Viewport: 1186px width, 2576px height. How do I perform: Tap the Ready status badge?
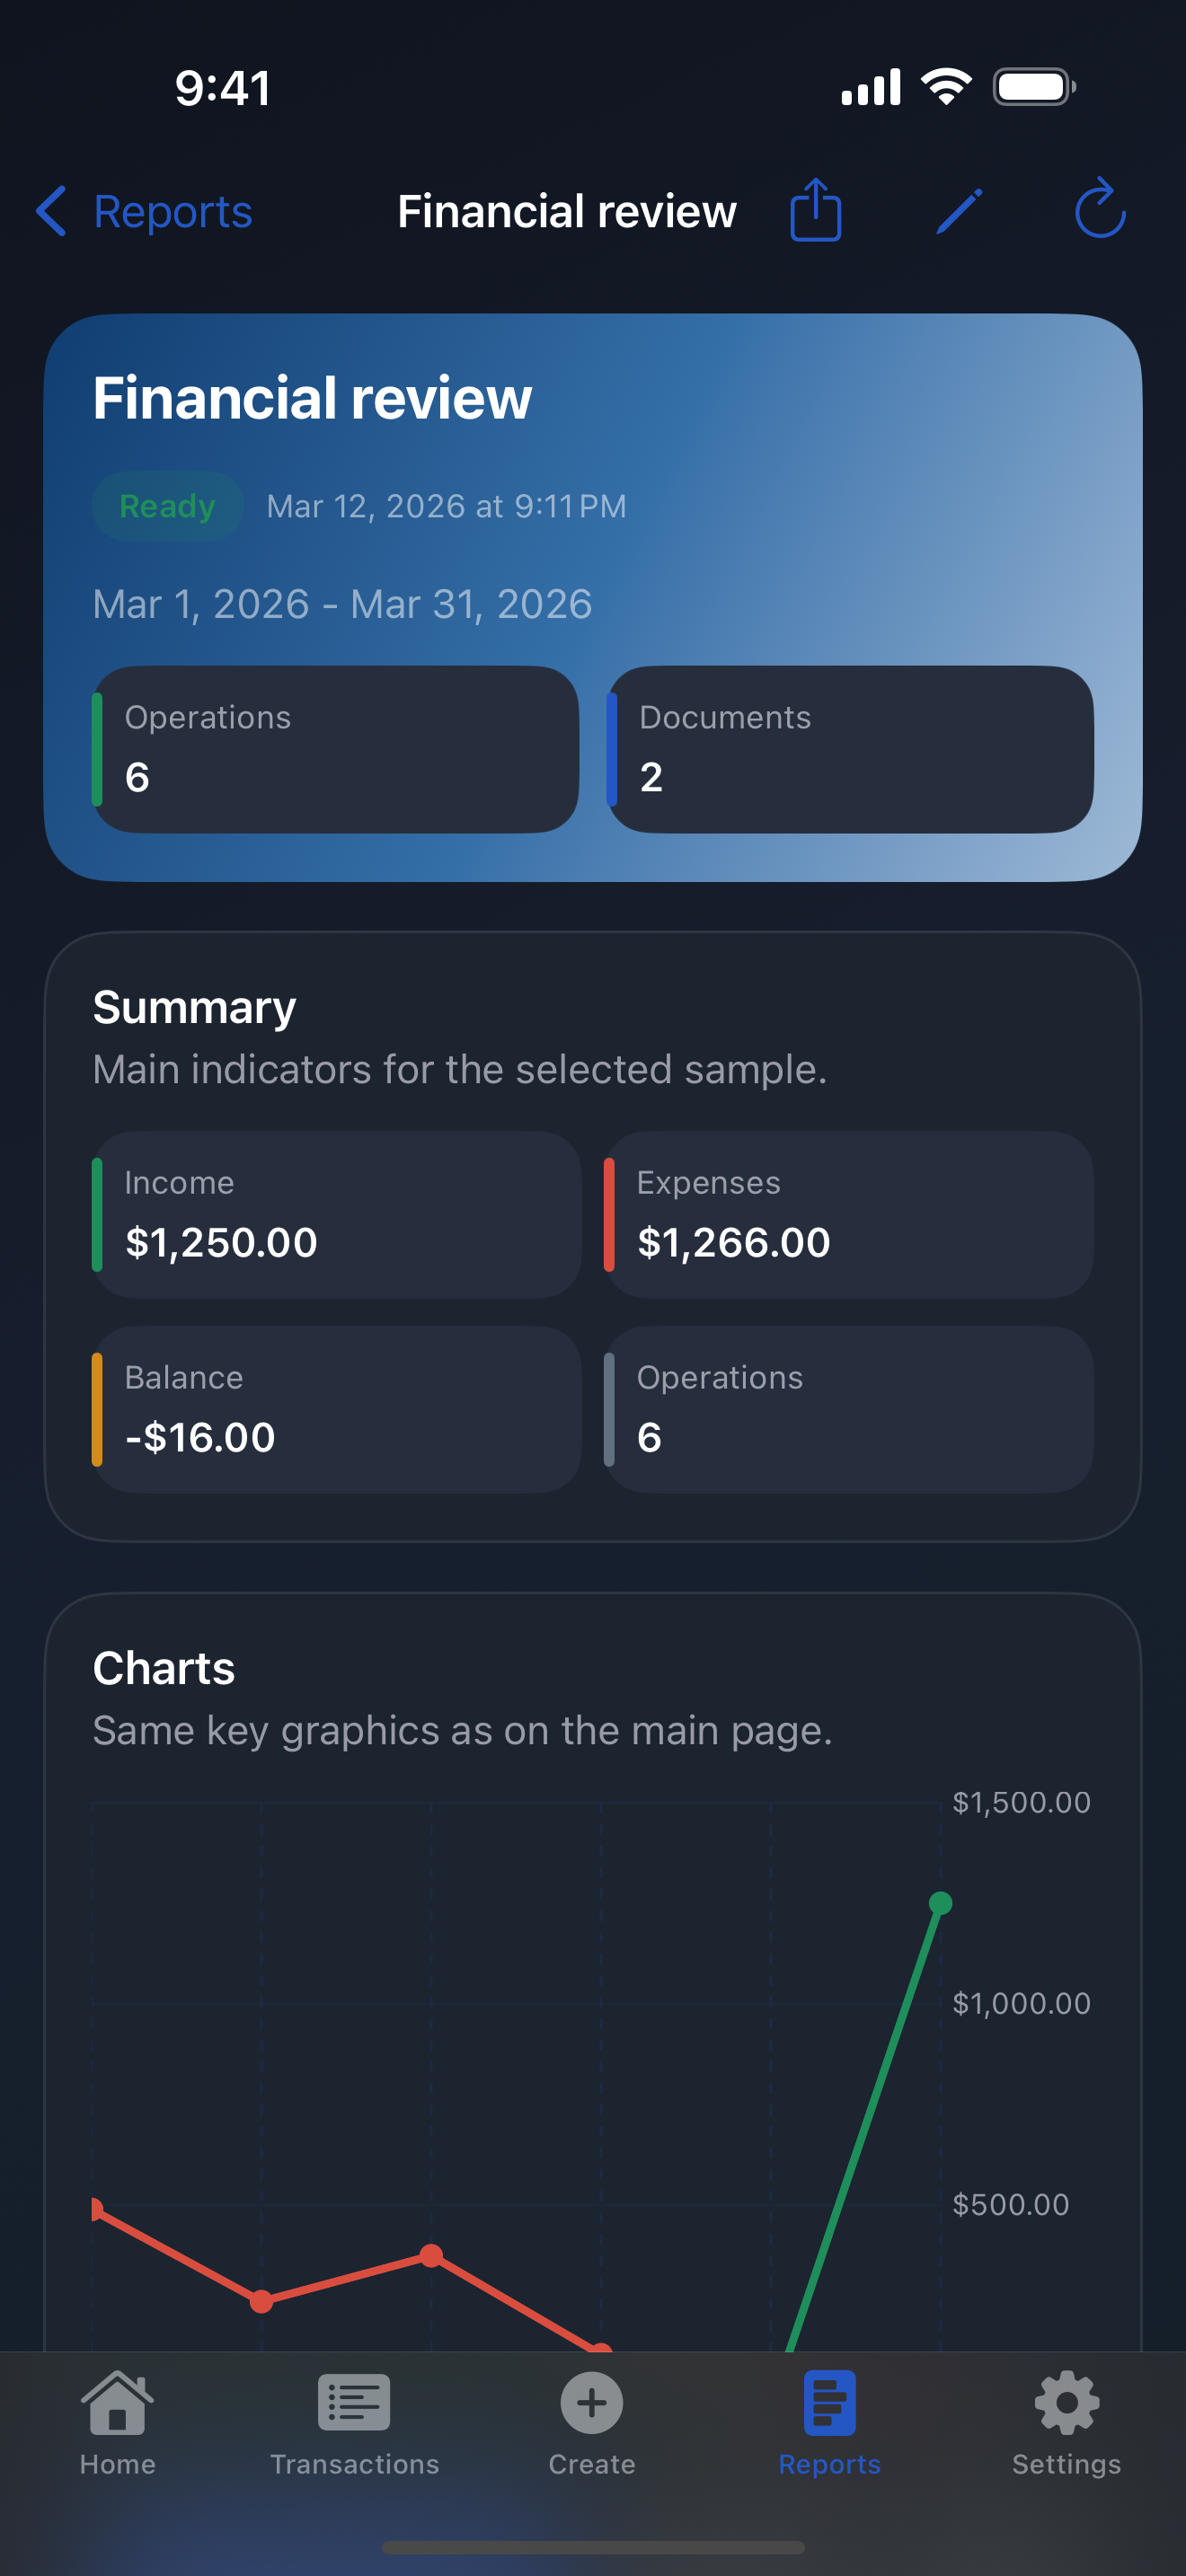point(166,506)
